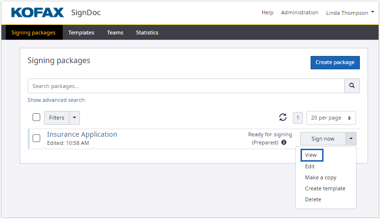This screenshot has height=219, width=380.
Task: Open the Statistics tab
Action: (147, 33)
